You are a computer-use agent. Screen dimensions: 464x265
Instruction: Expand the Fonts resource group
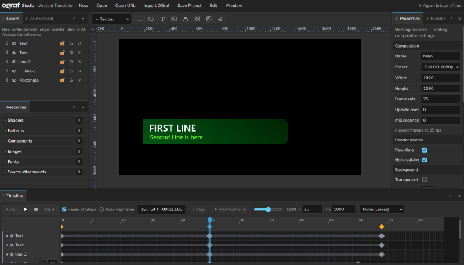43,162
